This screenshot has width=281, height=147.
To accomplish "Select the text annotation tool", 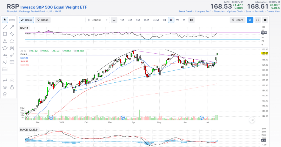I will tap(5, 55).
